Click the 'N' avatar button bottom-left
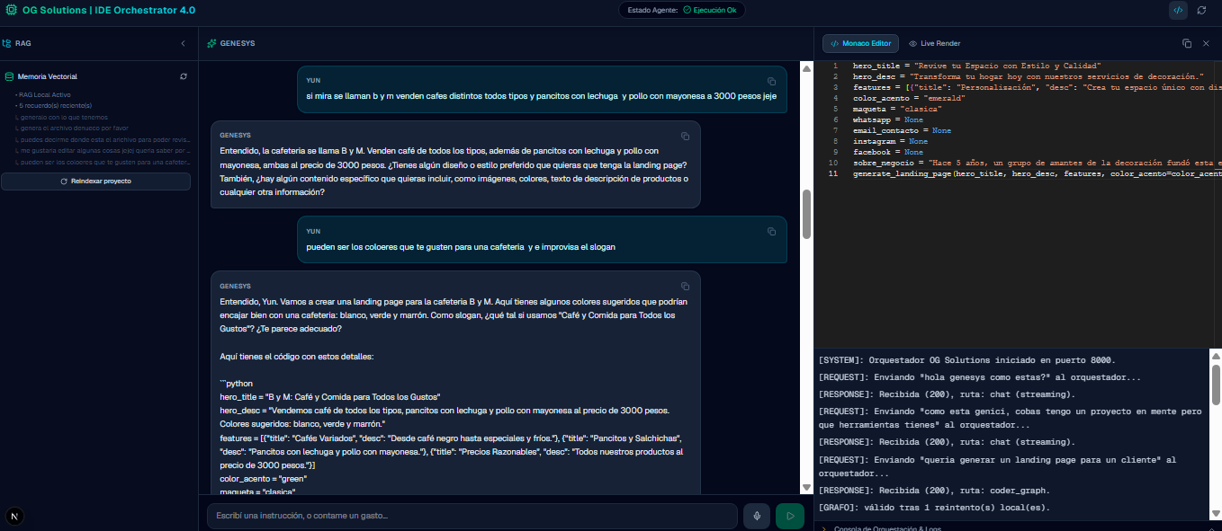 point(14,516)
